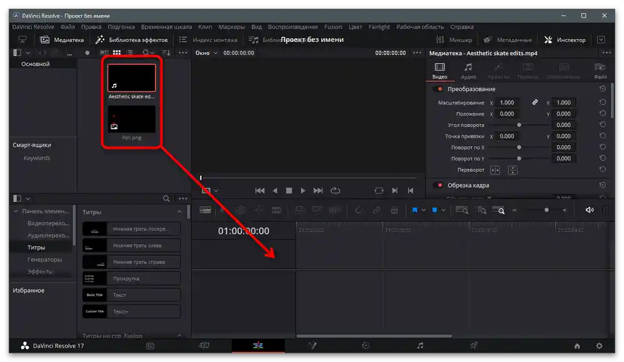Open the Fairlight menu
The image size is (624, 362).
(379, 27)
